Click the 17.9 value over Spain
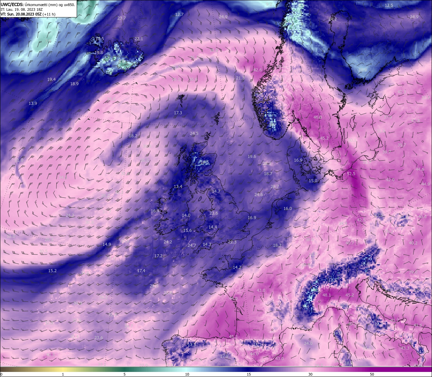Viewport: 432px width, 377px height. click(224, 356)
